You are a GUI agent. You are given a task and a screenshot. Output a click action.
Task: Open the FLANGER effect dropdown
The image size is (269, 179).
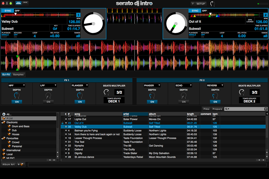(80, 86)
